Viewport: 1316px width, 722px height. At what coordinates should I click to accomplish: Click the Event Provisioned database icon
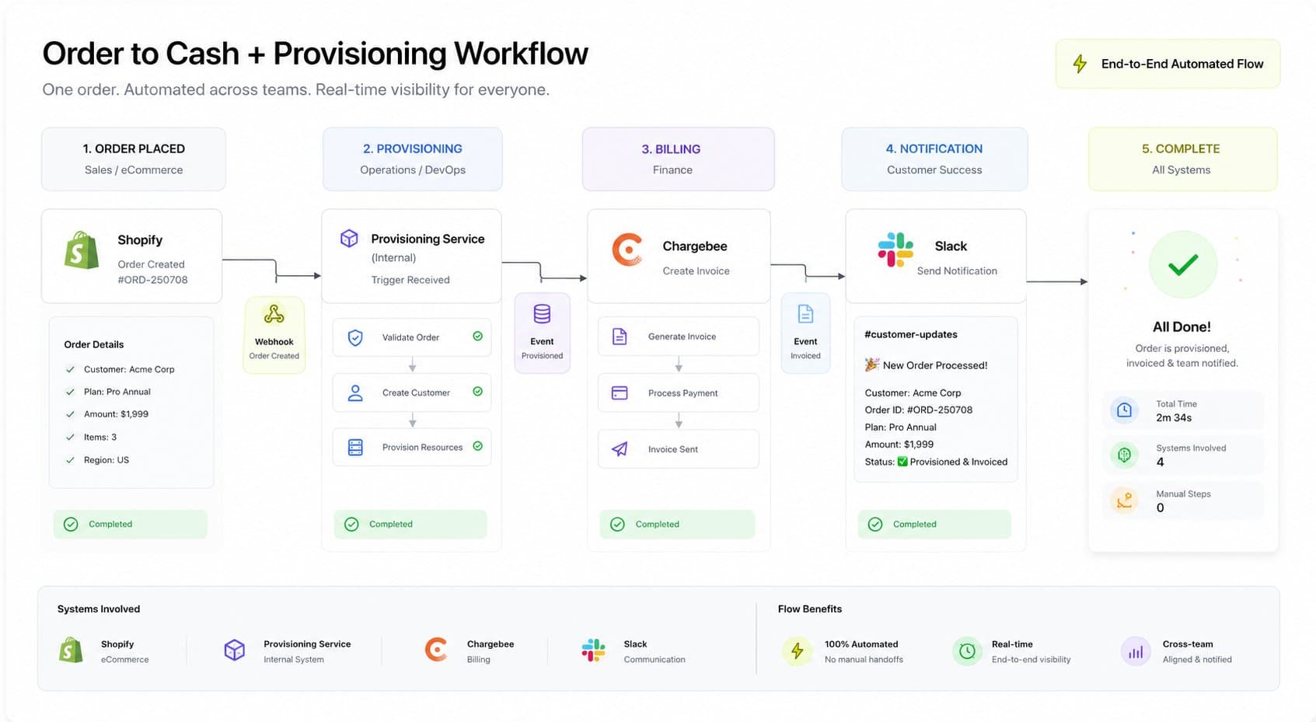tap(542, 314)
